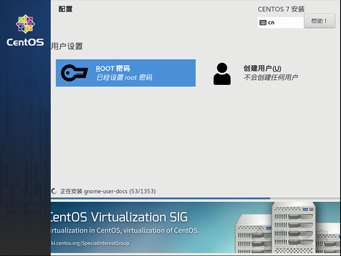Click the 用户设置 section heading
Viewport: 341px width, 256px height.
(67, 46)
